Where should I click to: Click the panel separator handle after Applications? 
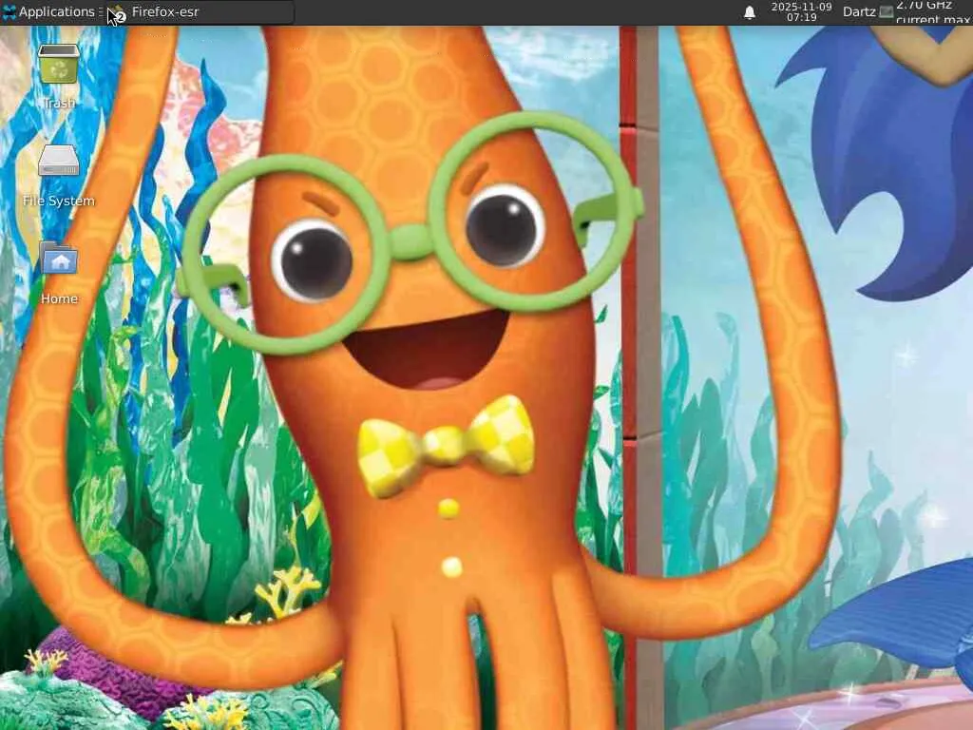coord(101,11)
